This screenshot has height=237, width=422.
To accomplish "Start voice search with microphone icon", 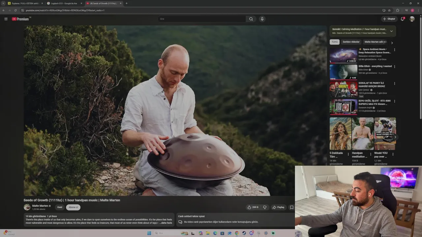I will [x=262, y=19].
